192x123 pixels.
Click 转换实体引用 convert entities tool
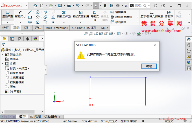point(81,14)
